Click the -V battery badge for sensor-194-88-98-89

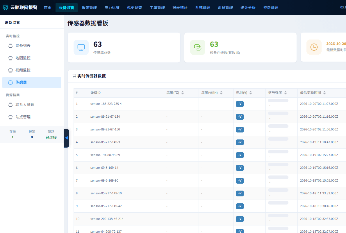click(x=240, y=155)
